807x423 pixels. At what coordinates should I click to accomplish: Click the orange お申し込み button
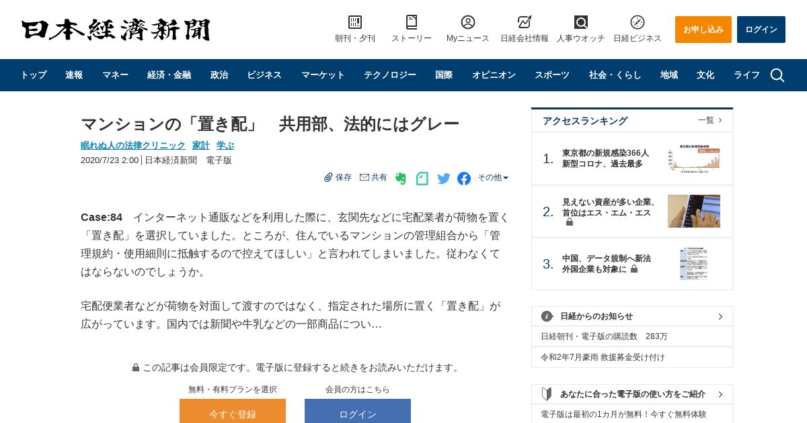pos(703,30)
